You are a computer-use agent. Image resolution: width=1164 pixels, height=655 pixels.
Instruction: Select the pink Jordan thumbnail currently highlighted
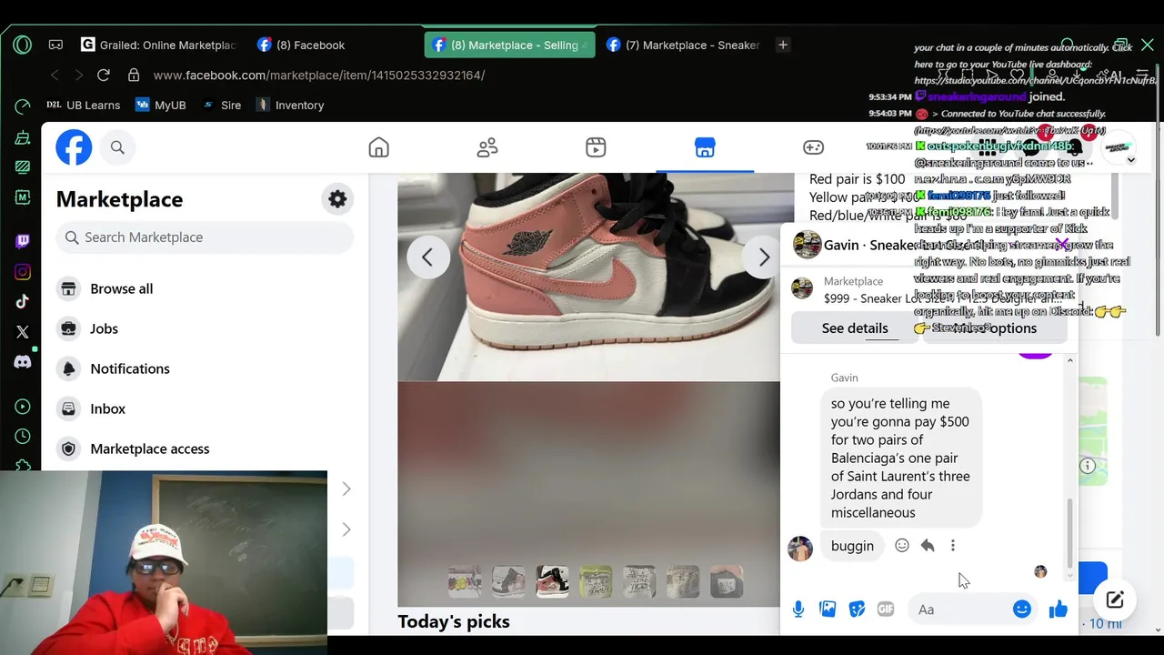(552, 580)
